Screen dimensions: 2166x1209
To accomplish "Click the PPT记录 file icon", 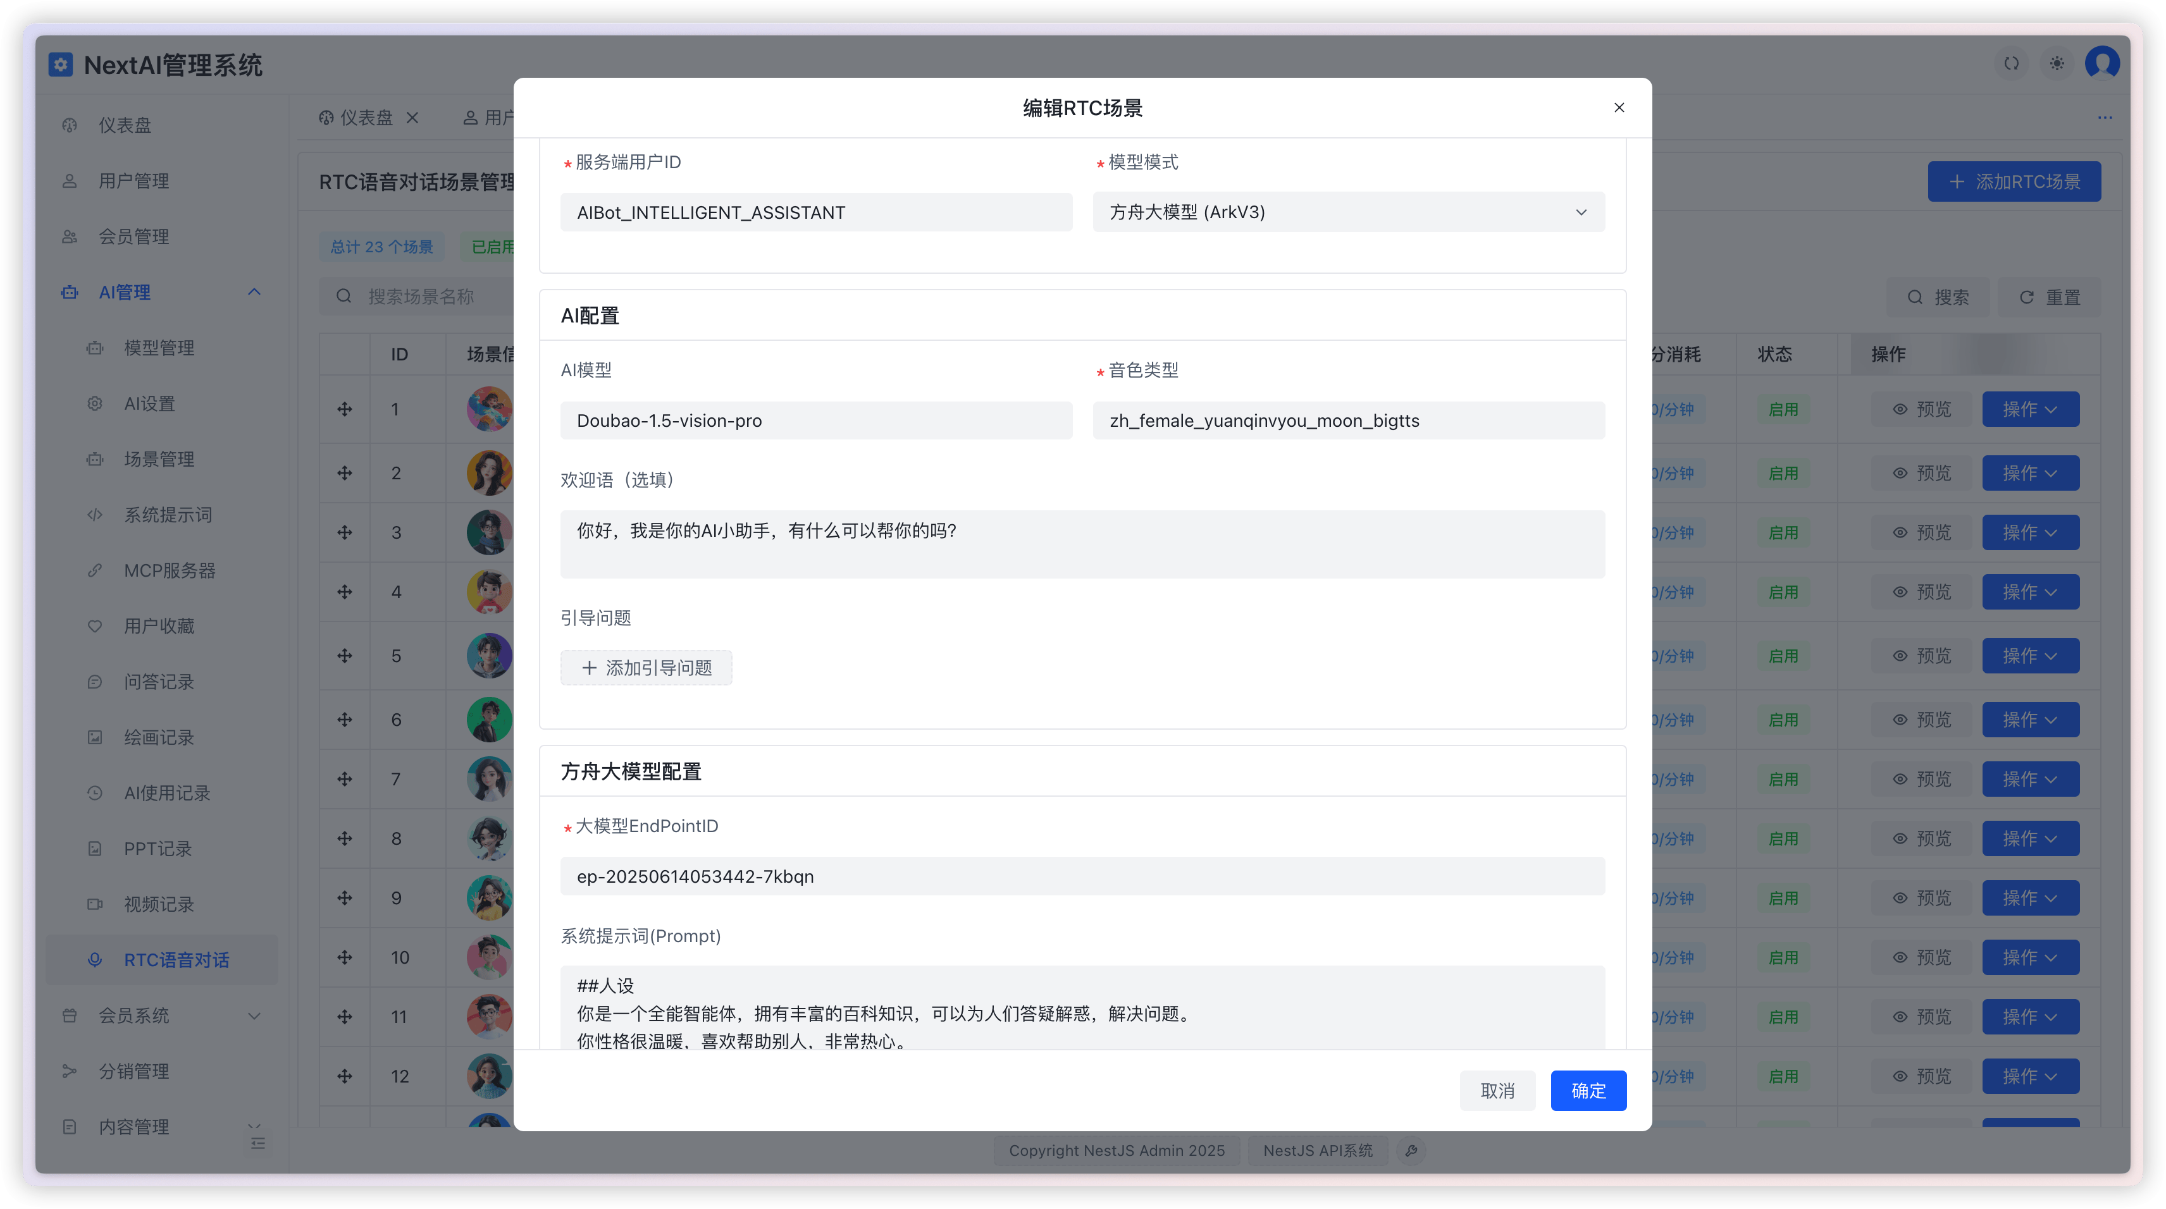I will pyautogui.click(x=95, y=849).
